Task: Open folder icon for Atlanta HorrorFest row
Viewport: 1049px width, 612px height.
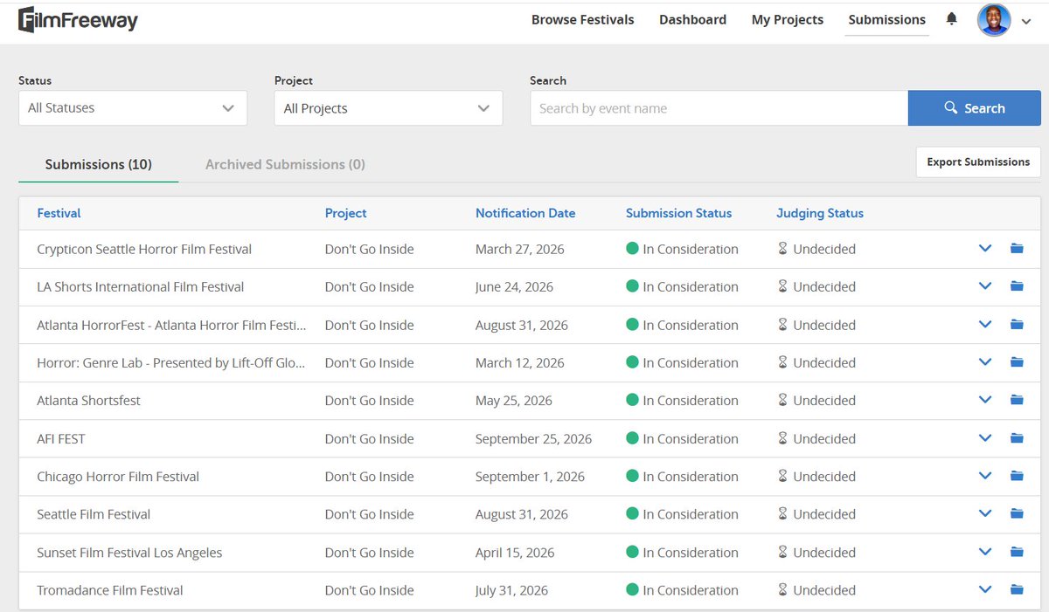Action: click(x=1017, y=325)
